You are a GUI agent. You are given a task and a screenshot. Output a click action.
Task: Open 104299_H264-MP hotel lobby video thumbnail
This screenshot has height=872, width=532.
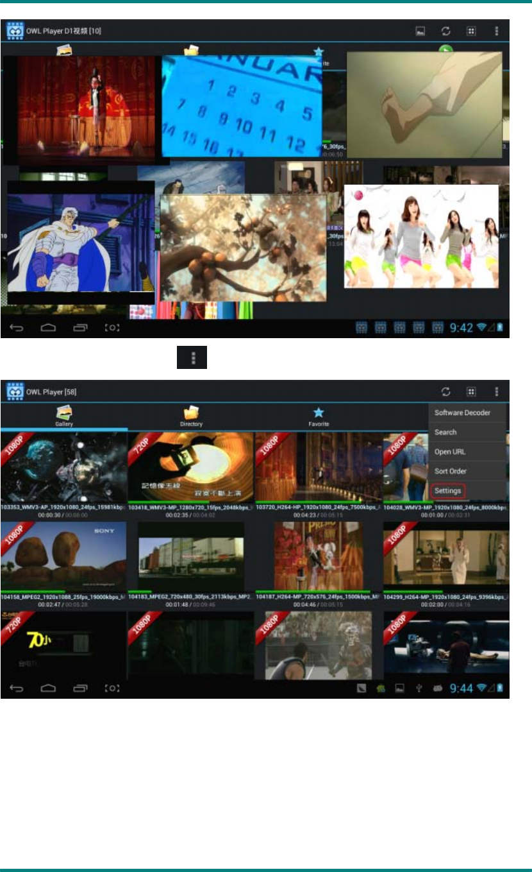446,557
